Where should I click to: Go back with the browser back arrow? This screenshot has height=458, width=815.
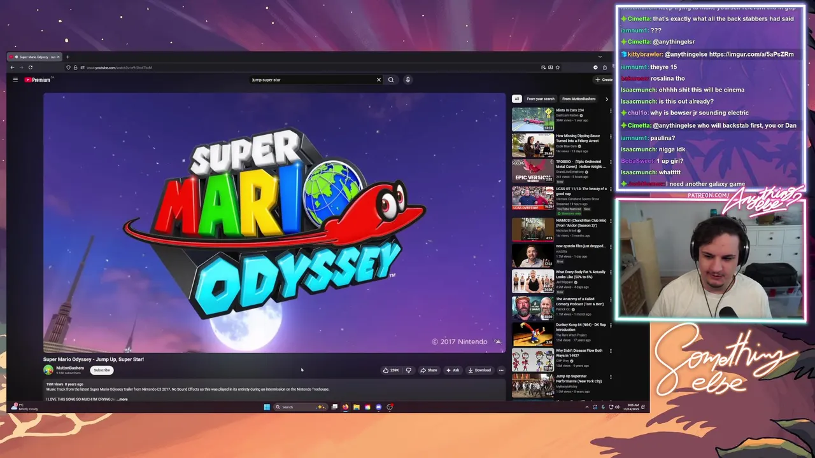[12, 67]
